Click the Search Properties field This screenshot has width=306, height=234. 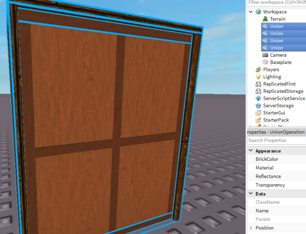(277, 140)
